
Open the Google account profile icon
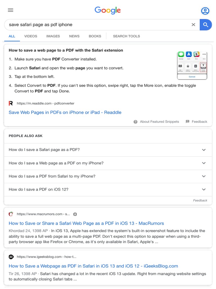205,11
